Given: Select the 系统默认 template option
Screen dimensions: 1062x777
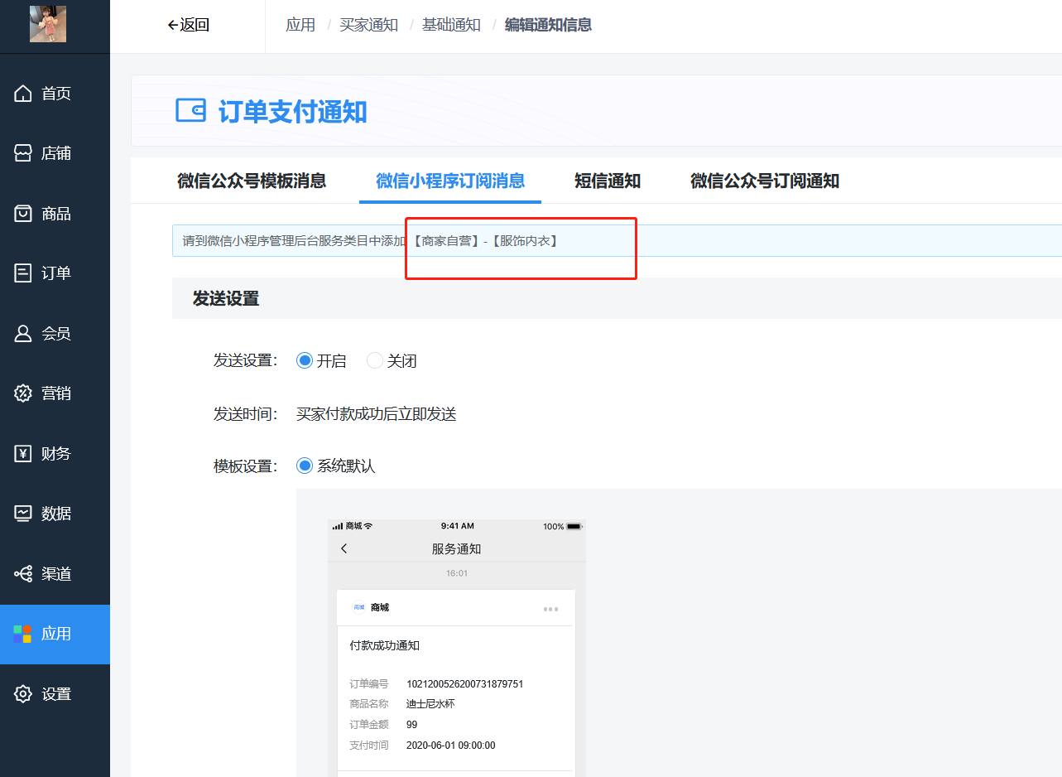Looking at the screenshot, I should click(305, 465).
